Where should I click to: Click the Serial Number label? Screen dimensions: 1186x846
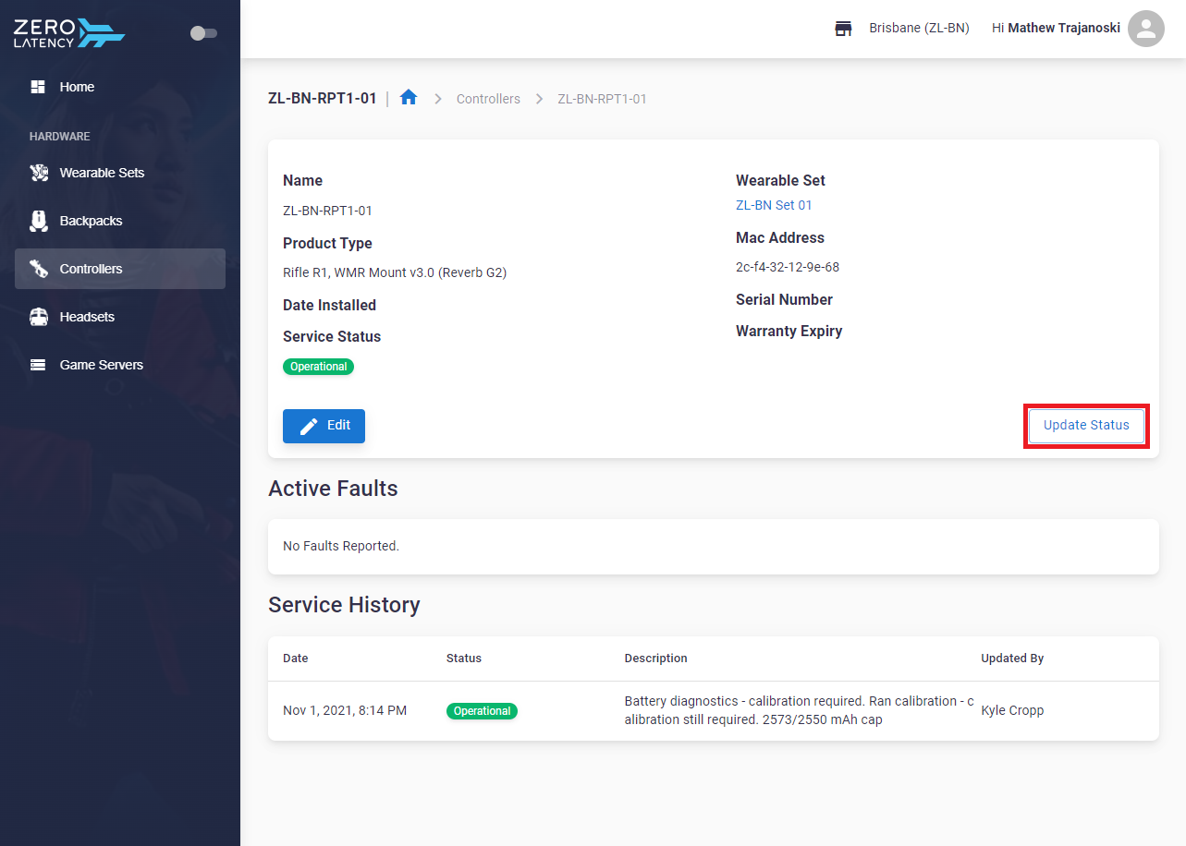click(784, 299)
